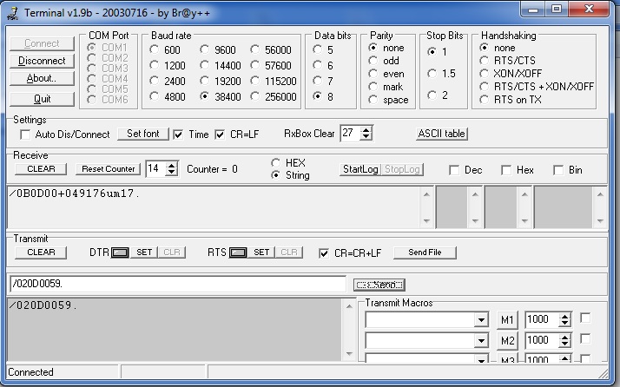The height and width of the screenshot is (387, 620).
Task: Click Reset Counter button
Action: point(108,169)
